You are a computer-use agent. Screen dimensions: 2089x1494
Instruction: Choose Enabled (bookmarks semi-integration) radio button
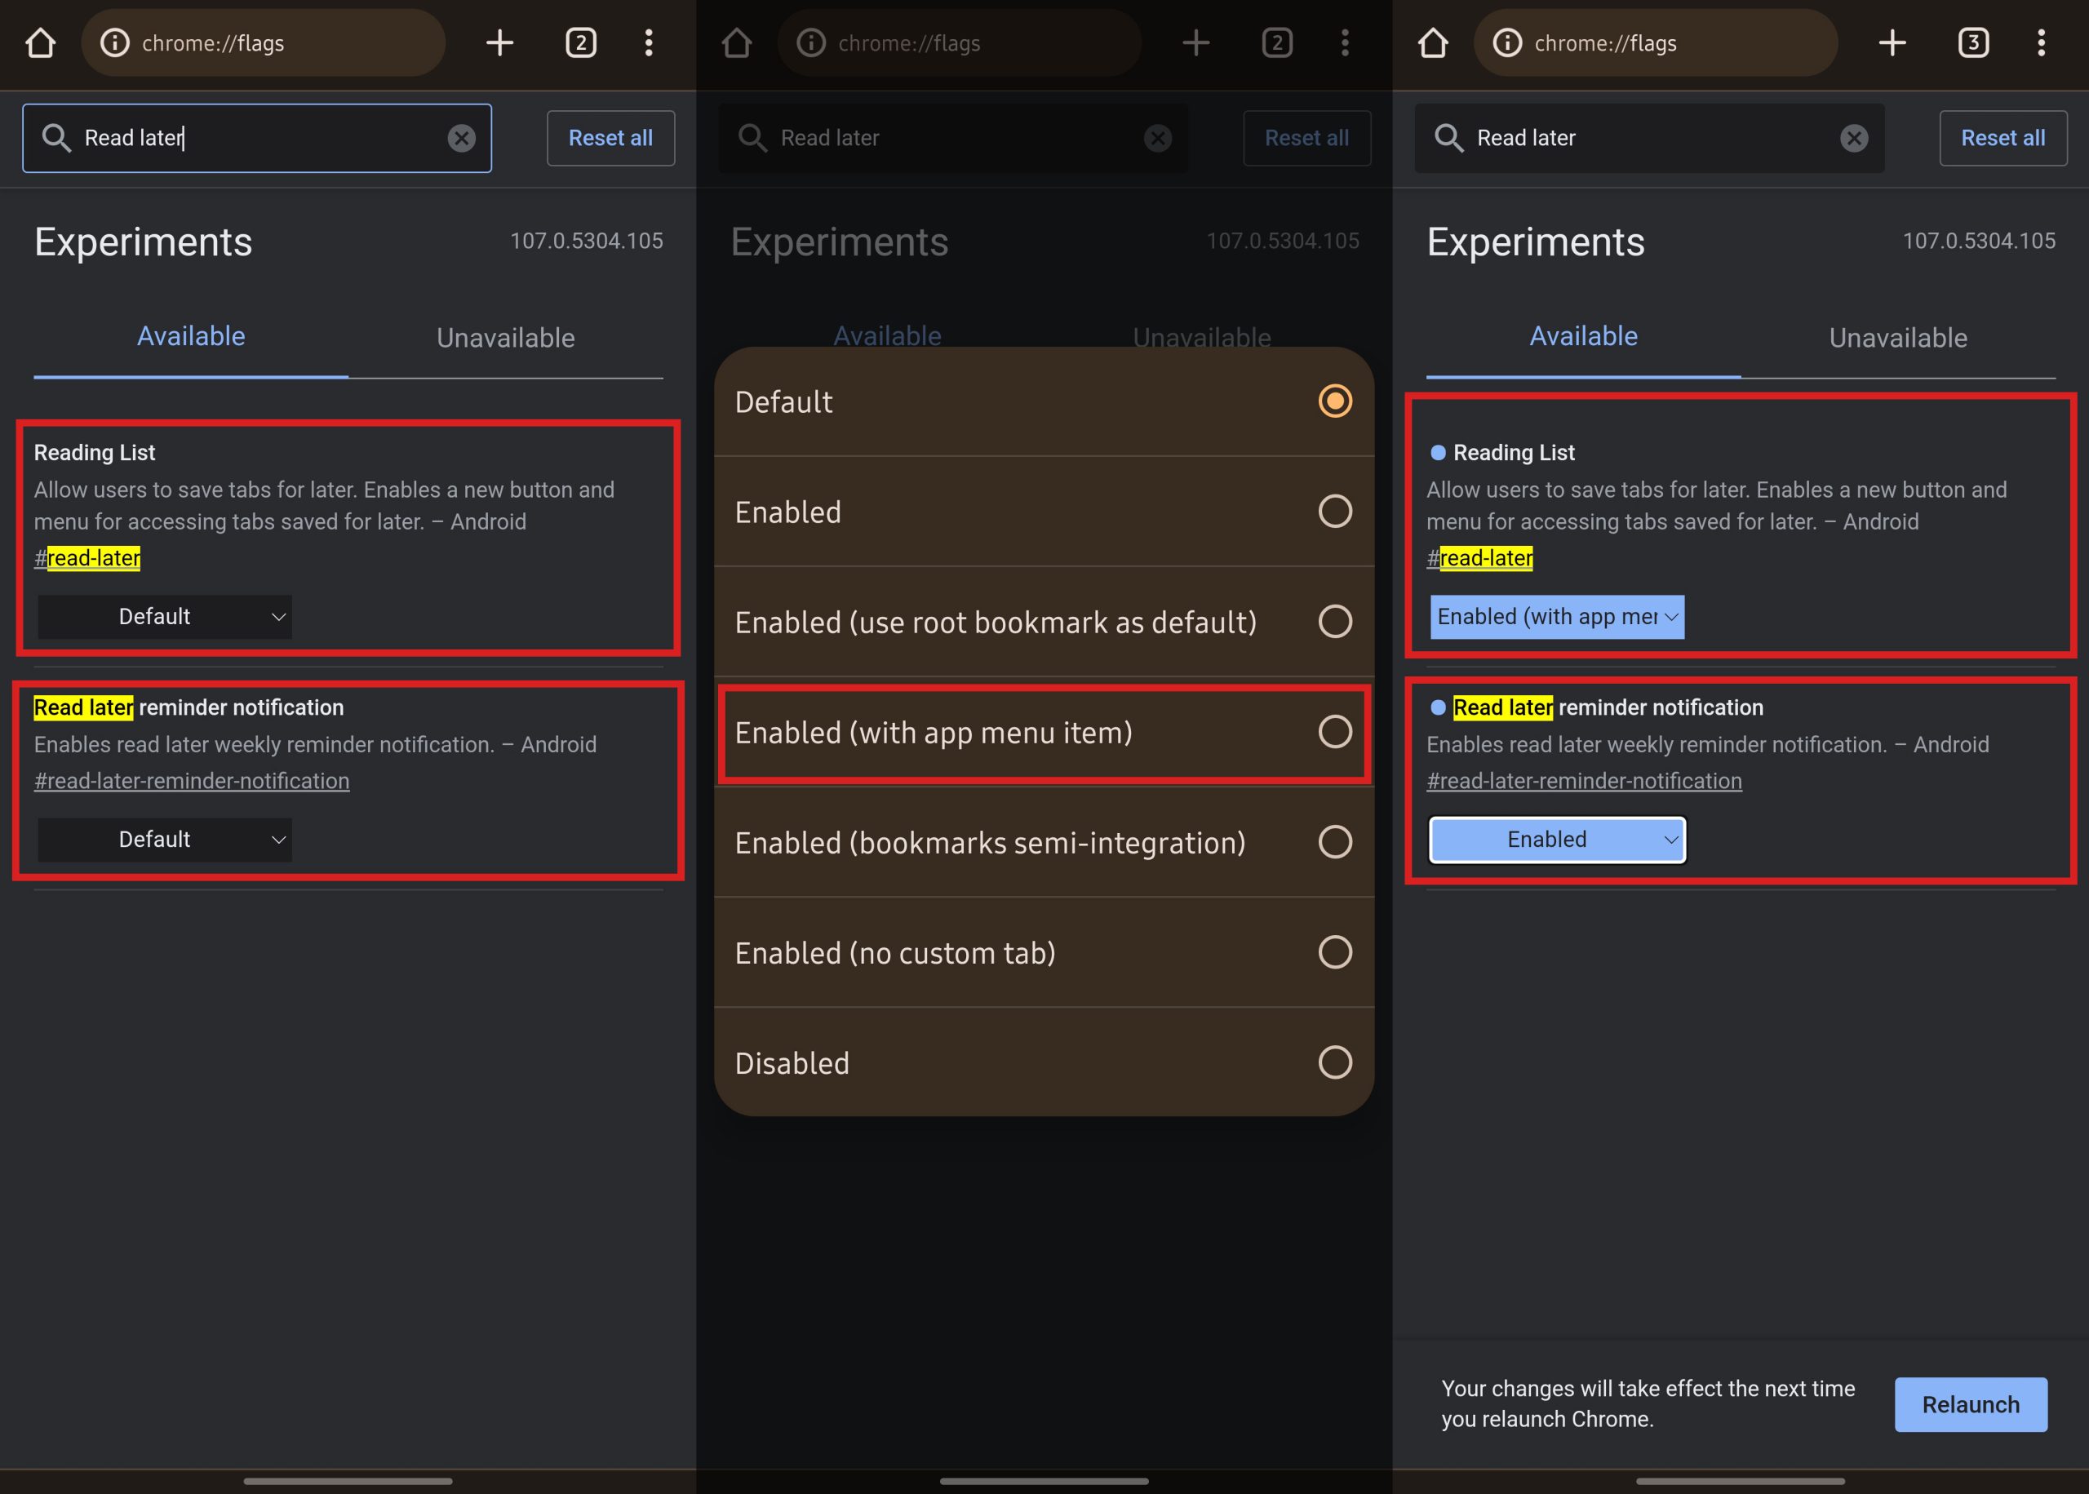point(1334,842)
